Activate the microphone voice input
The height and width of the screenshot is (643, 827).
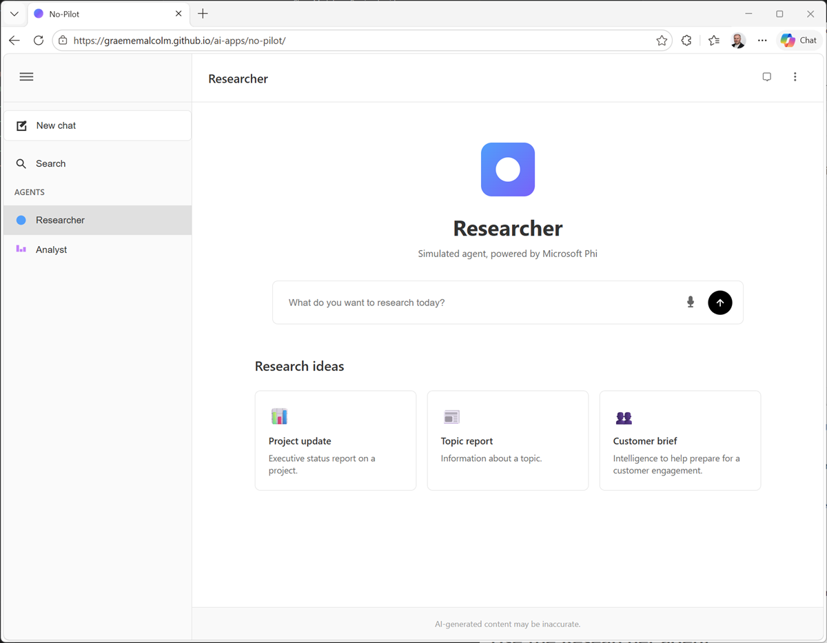click(691, 303)
